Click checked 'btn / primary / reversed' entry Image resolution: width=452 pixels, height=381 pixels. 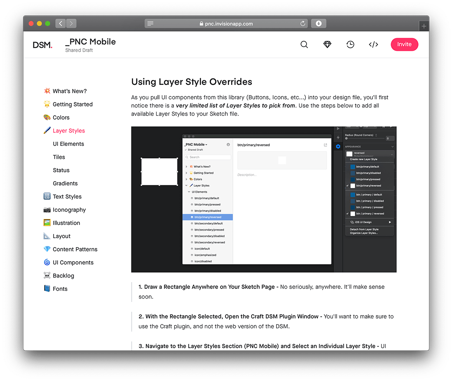point(370,213)
